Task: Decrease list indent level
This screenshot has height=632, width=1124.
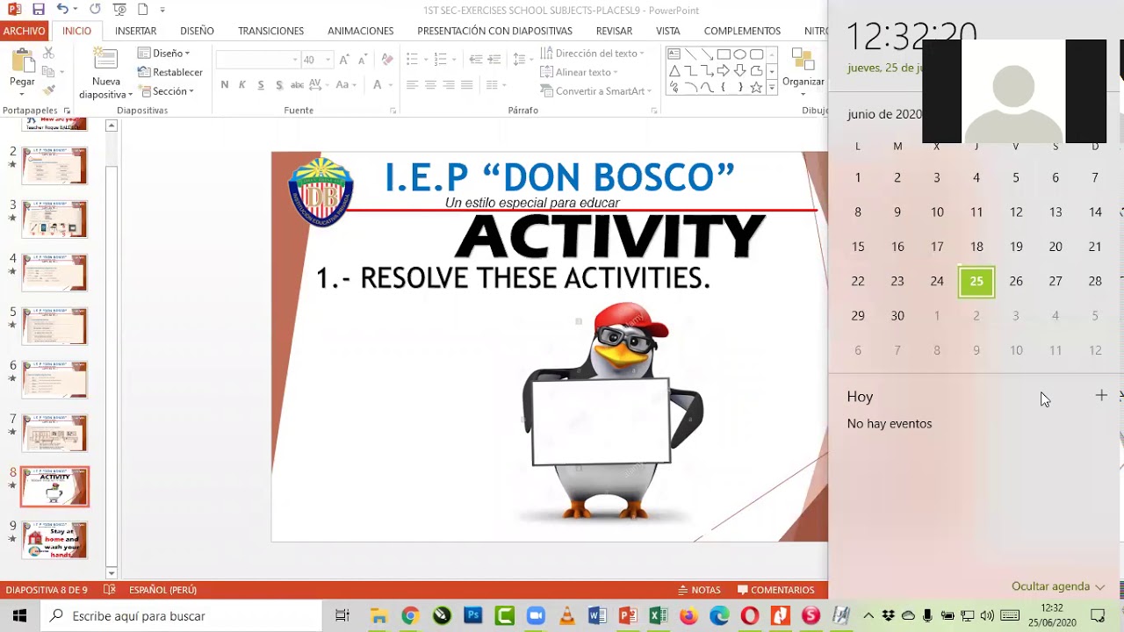Action: click(475, 60)
